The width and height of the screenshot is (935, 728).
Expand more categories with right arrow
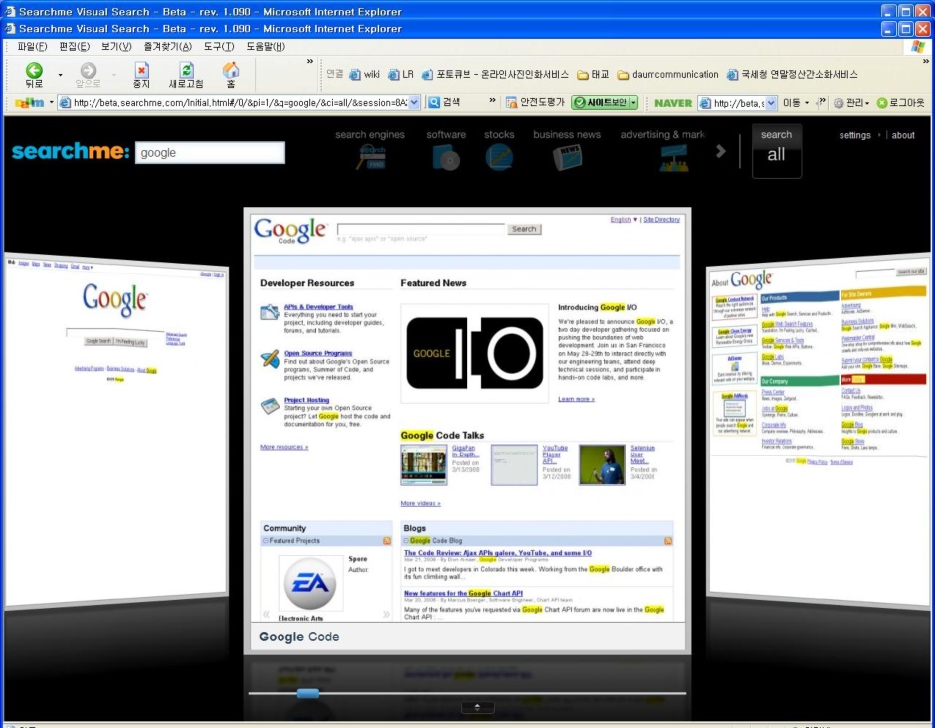tap(721, 151)
